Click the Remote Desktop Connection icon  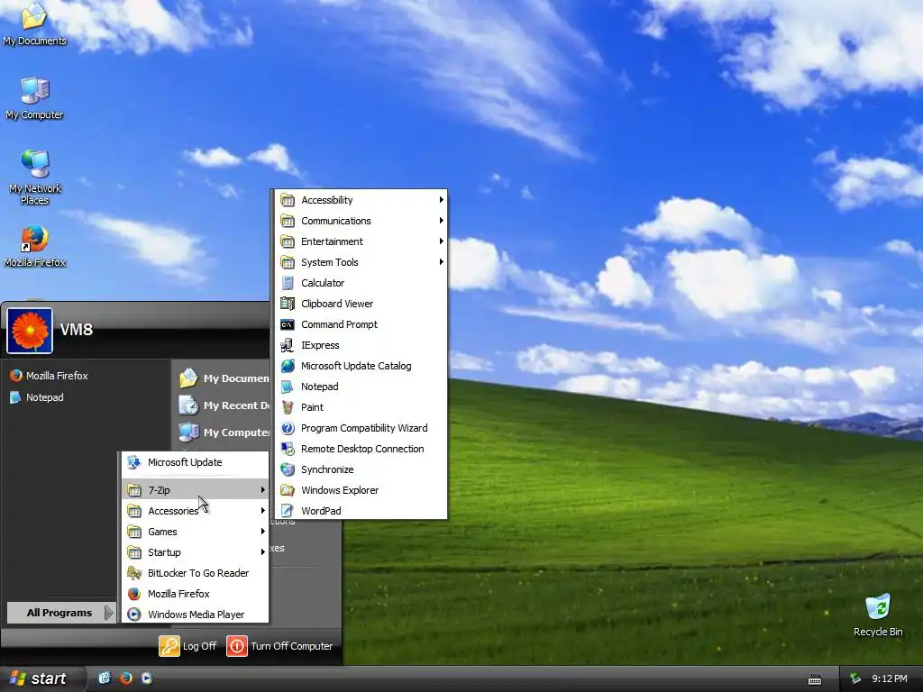pyautogui.click(x=288, y=449)
